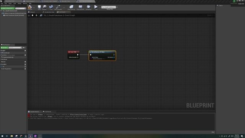Add a new variable with Variables plus button
This screenshot has height=138, width=245.
pos(25,64)
